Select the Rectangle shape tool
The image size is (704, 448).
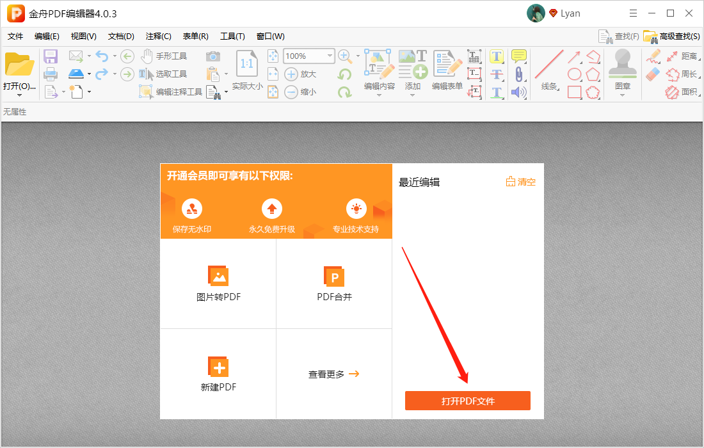(574, 92)
